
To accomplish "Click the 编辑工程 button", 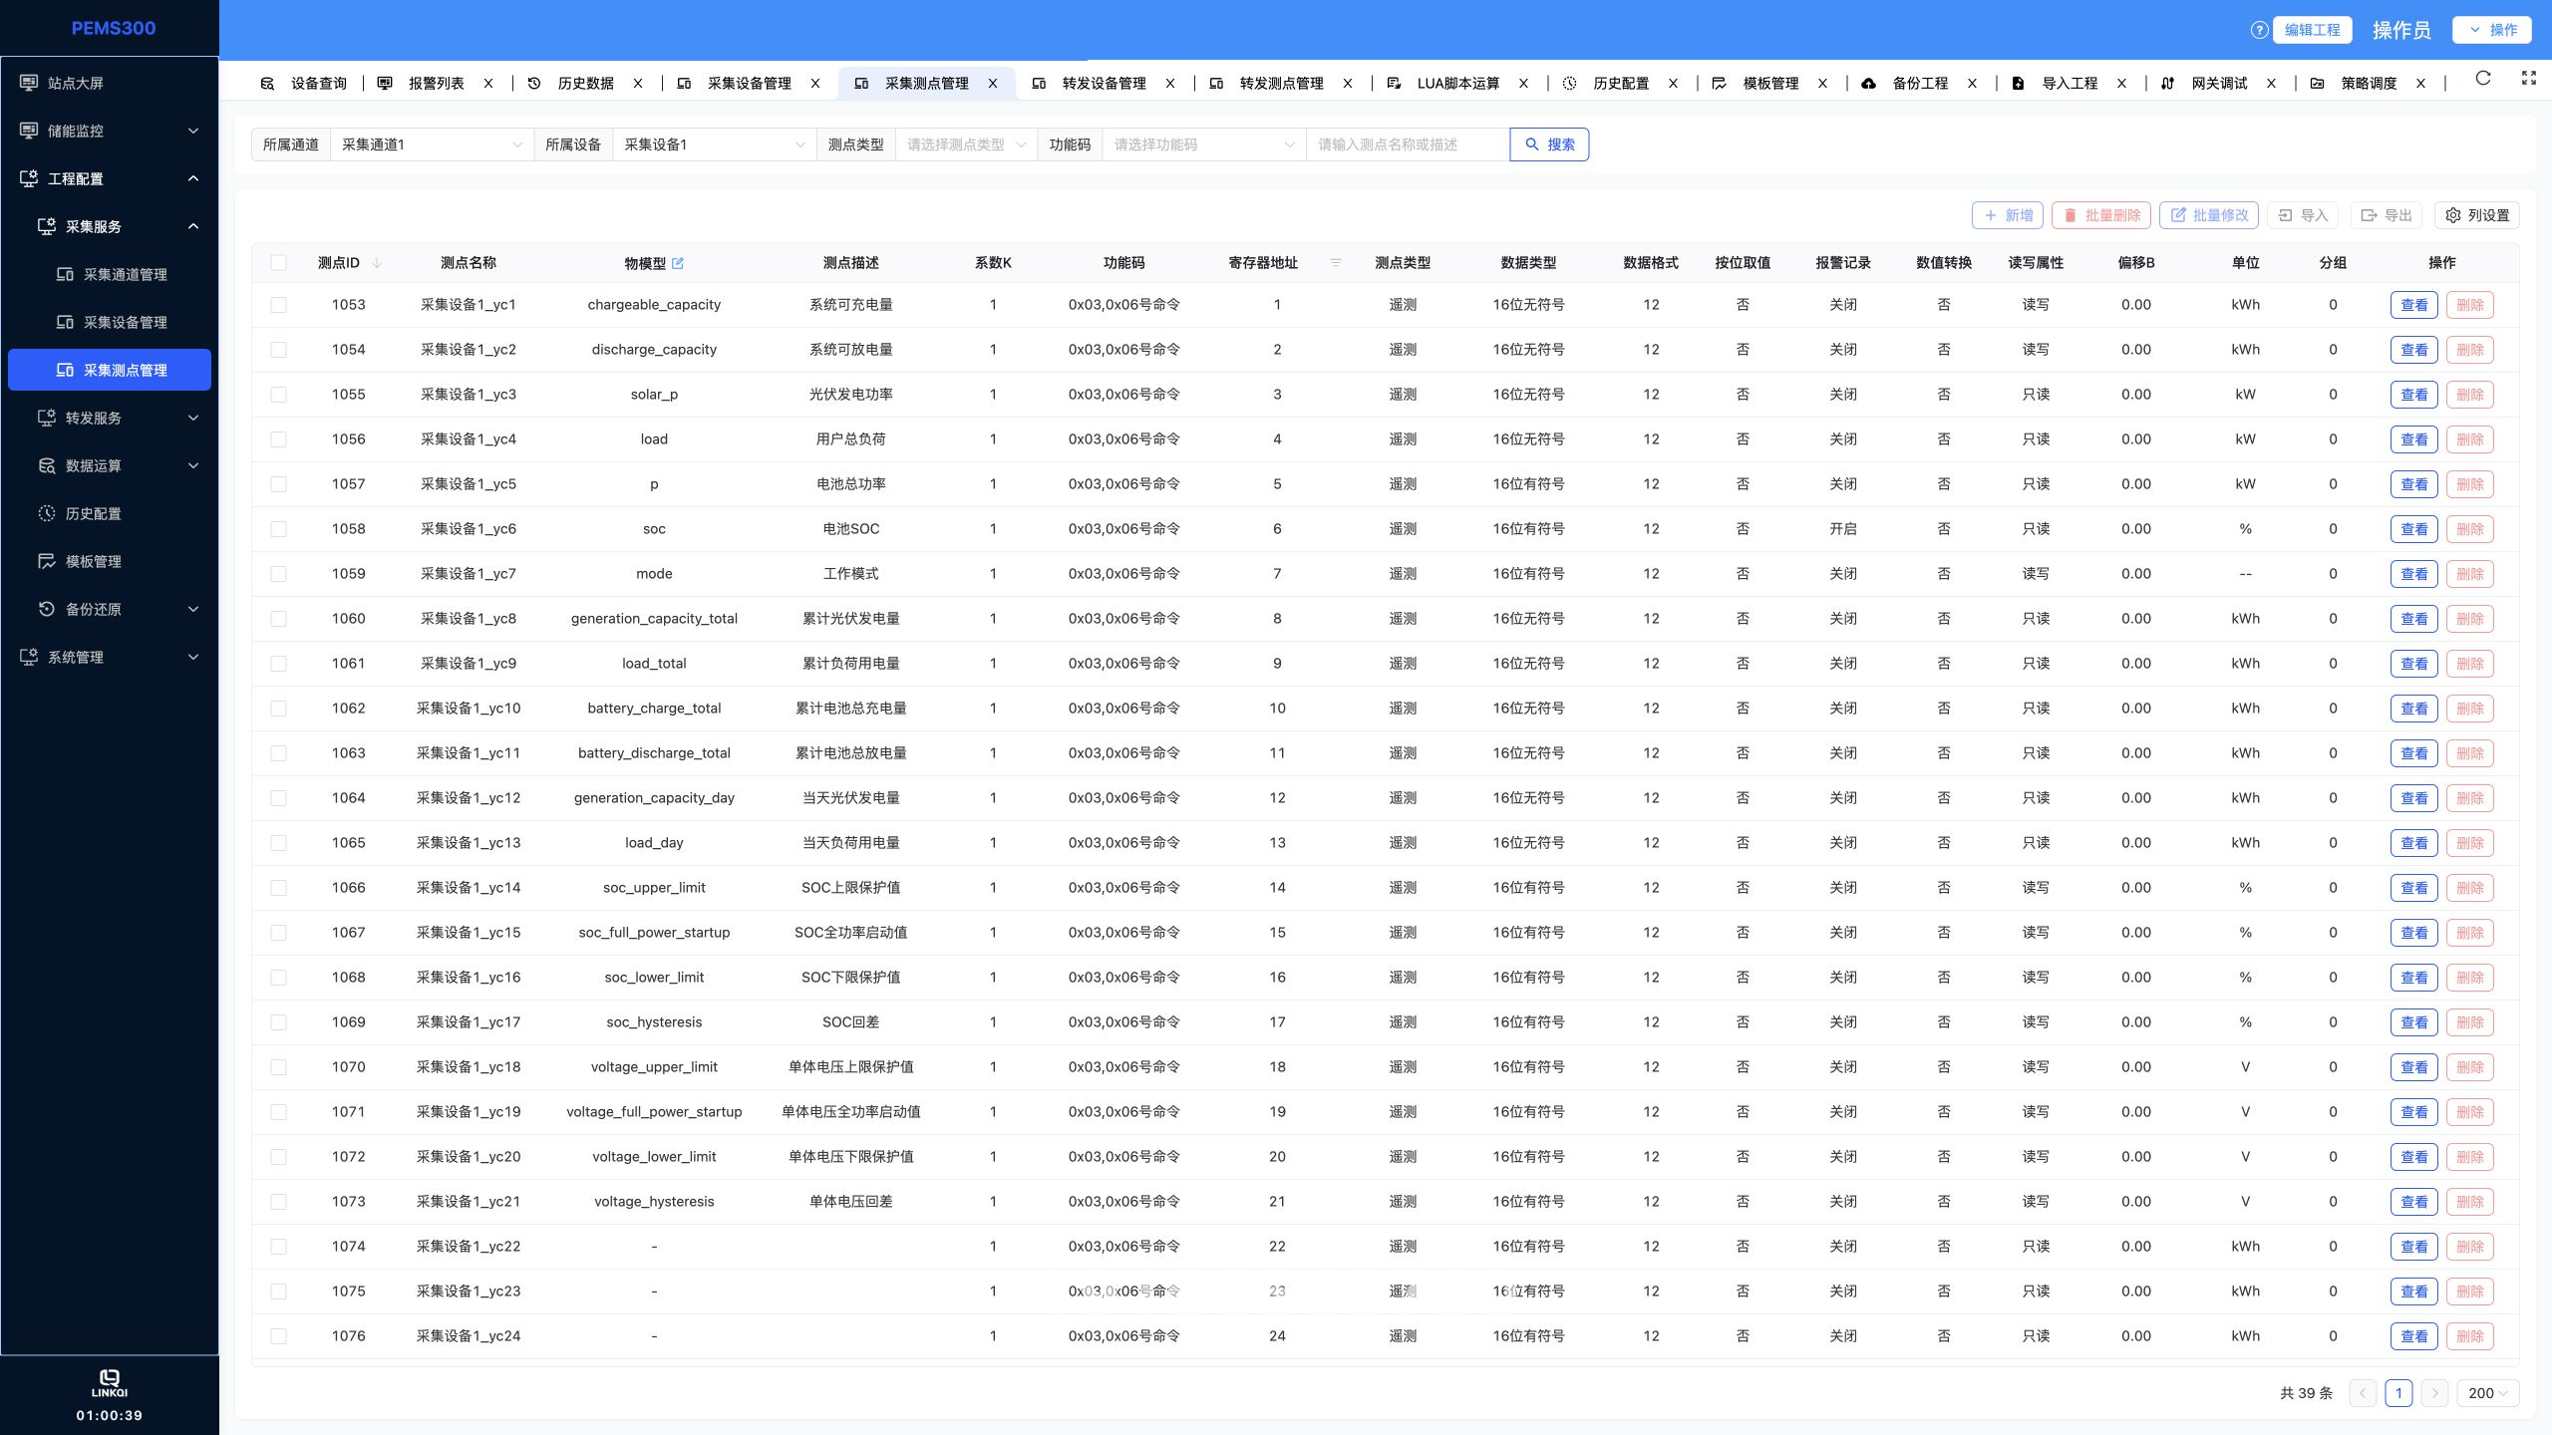I will pyautogui.click(x=2313, y=30).
